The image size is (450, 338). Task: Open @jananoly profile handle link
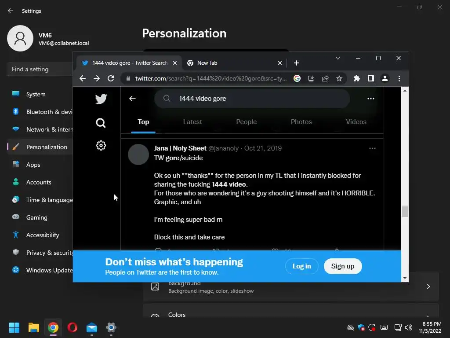pos(223,148)
